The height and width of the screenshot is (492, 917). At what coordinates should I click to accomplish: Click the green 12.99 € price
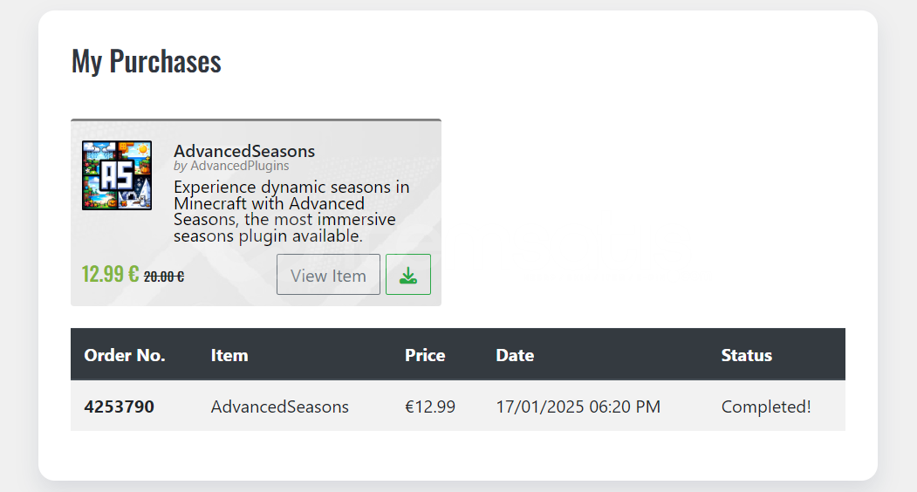[111, 274]
